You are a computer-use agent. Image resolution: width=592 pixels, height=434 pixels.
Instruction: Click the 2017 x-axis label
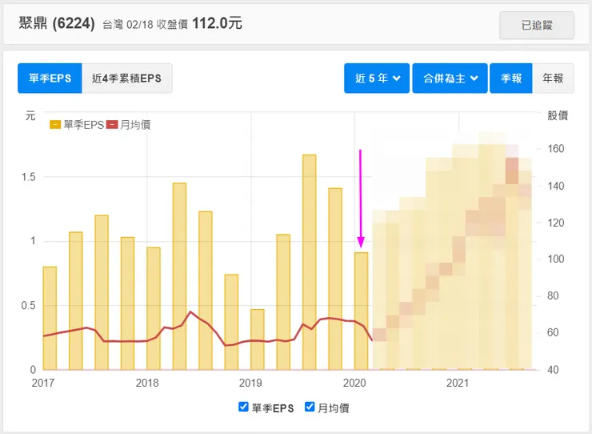click(43, 383)
